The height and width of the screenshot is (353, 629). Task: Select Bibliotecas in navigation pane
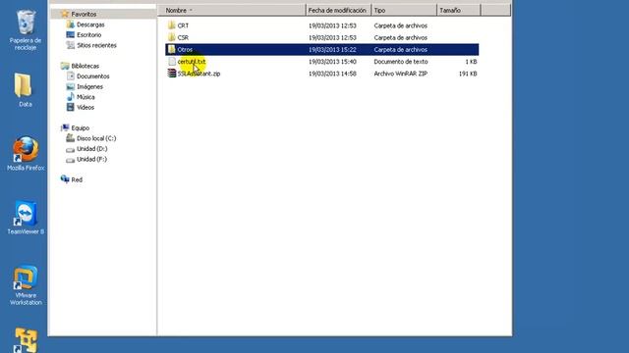86,66
